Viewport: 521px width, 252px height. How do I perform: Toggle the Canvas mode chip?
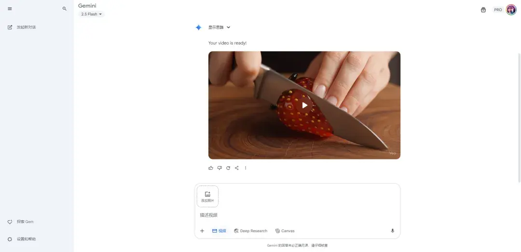[285, 231]
